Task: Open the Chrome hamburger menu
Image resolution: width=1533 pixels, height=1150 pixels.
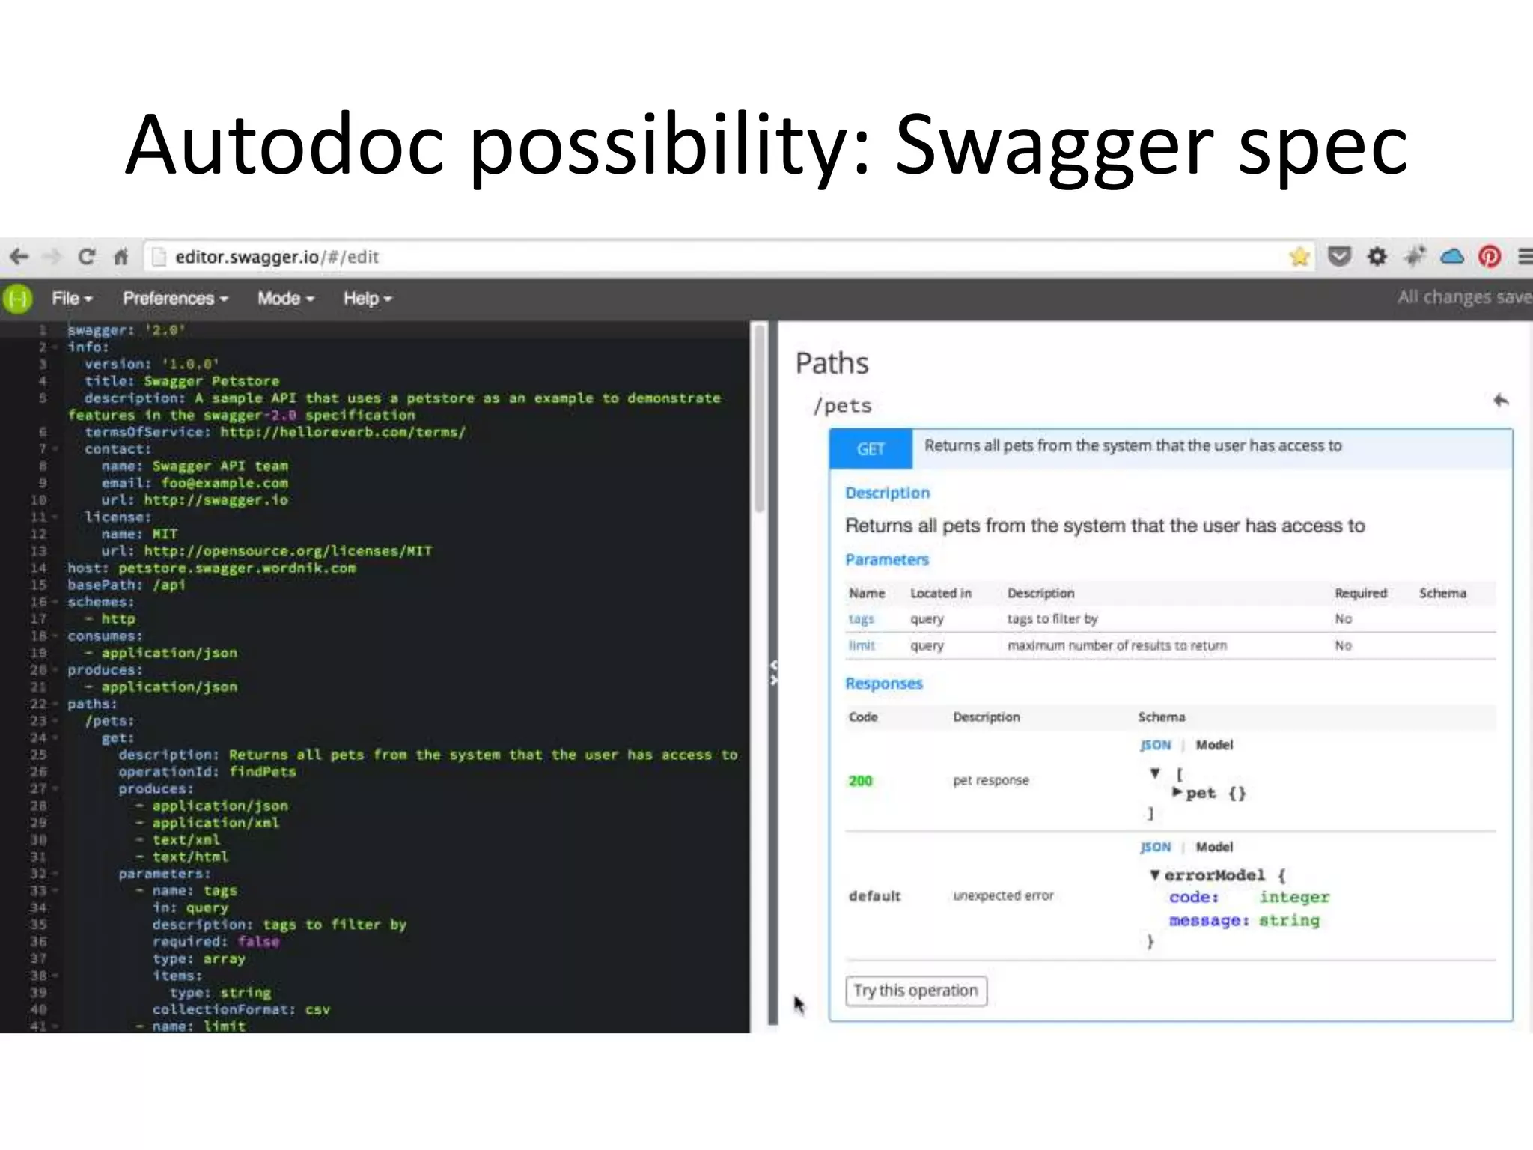Action: tap(1525, 257)
